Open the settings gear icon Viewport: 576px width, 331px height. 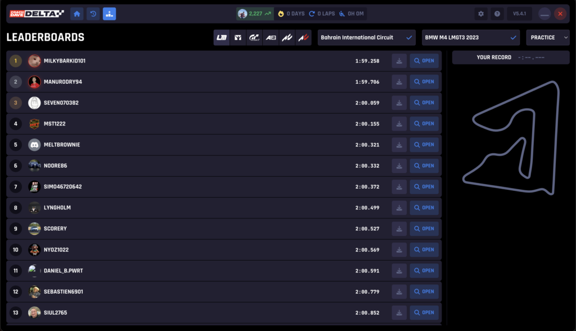pyautogui.click(x=481, y=14)
